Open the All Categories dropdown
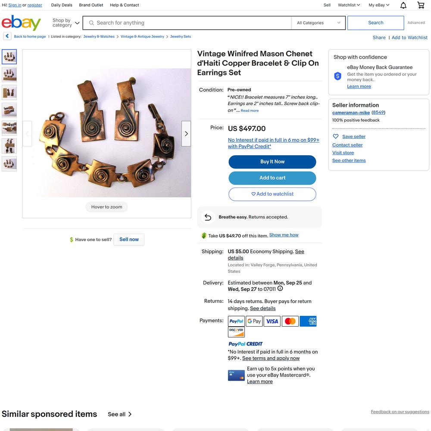The height and width of the screenshot is (431, 431). (319, 23)
